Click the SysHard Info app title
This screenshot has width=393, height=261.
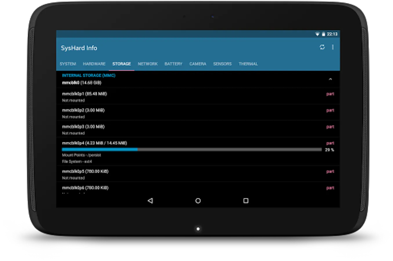tap(79, 48)
